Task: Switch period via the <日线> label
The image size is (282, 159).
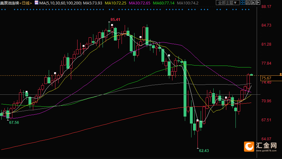Action: (26, 3)
